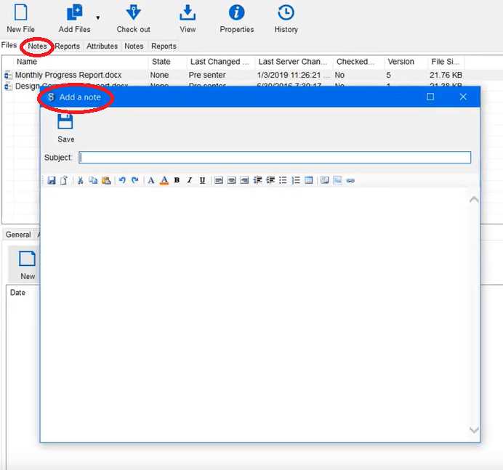Open the Add Files dropdown arrow

click(x=98, y=17)
